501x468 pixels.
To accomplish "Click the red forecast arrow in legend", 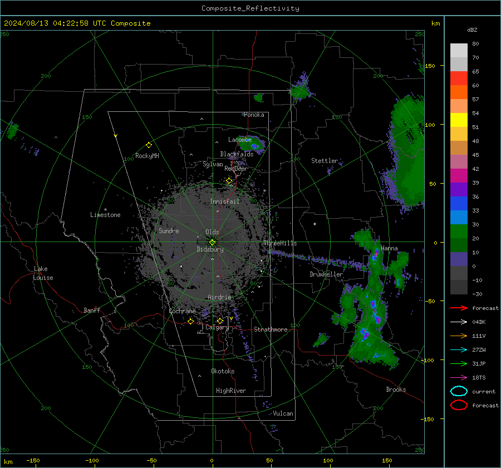I will (459, 308).
